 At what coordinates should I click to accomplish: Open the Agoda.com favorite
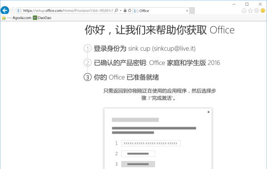pos(20,18)
